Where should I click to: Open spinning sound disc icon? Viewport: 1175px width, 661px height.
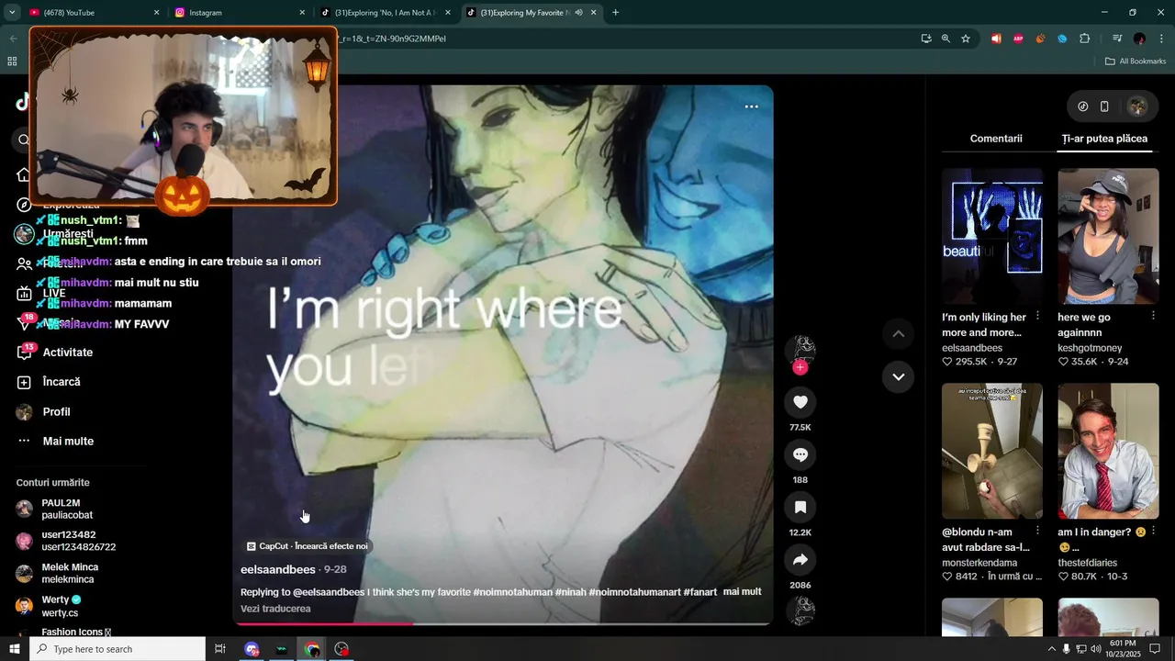point(800,611)
